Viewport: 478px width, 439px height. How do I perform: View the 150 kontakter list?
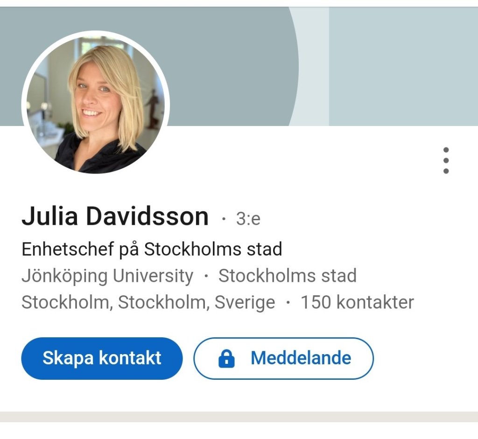click(x=357, y=302)
